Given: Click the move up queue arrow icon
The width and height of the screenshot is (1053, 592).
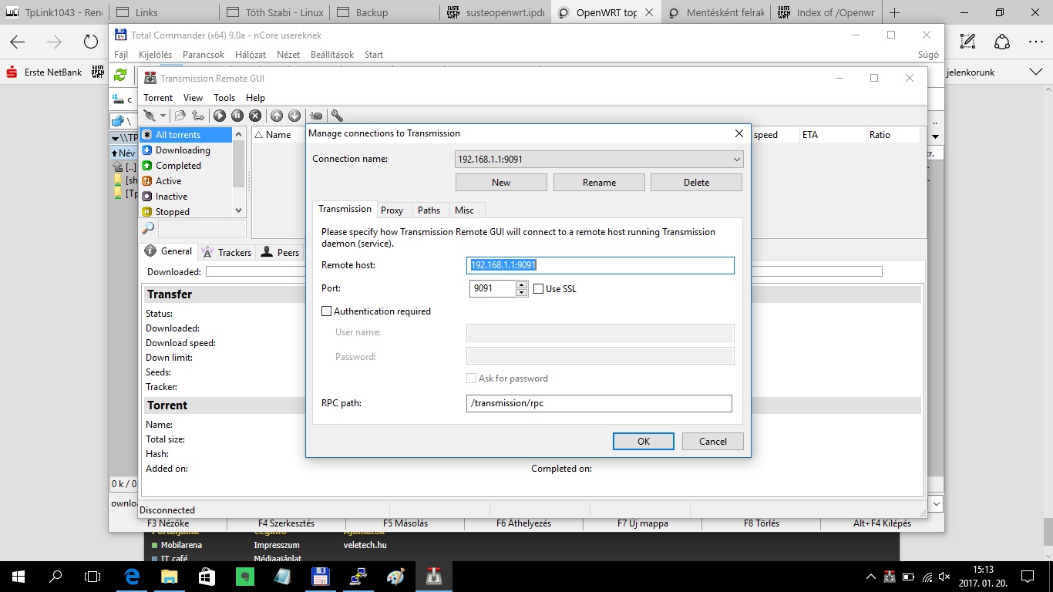Looking at the screenshot, I should click(277, 116).
